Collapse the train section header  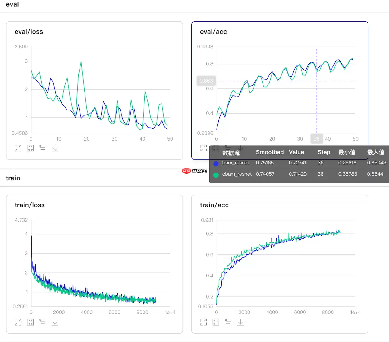coord(13,178)
